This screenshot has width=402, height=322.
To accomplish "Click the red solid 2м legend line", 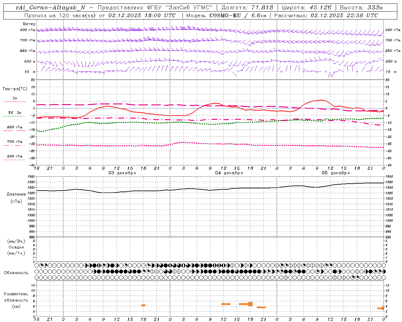I will [14, 102].
